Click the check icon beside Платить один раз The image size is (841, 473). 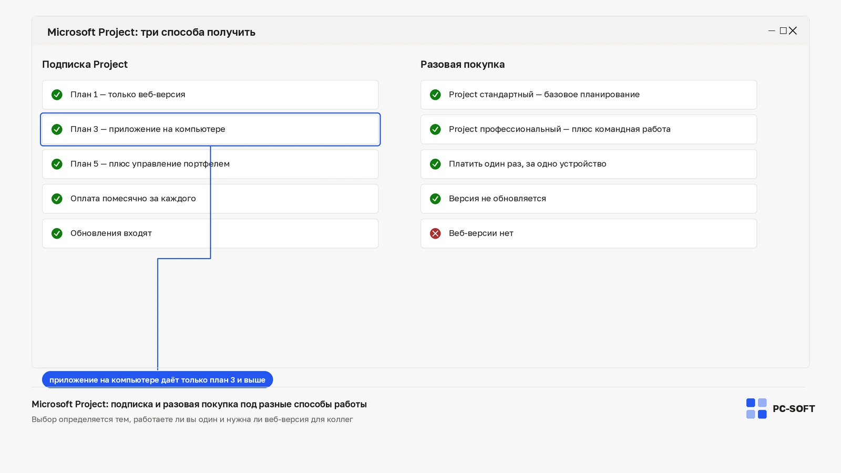click(x=435, y=164)
